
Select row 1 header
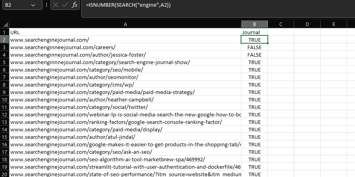(4, 32)
